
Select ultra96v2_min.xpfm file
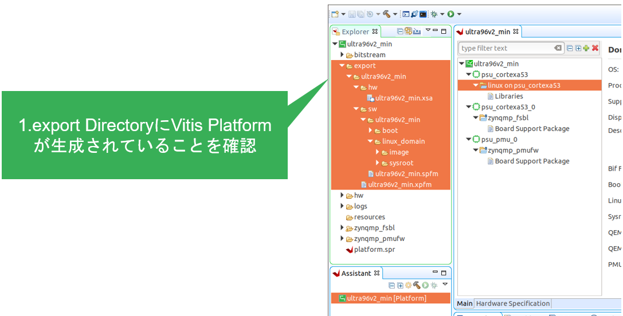click(395, 184)
